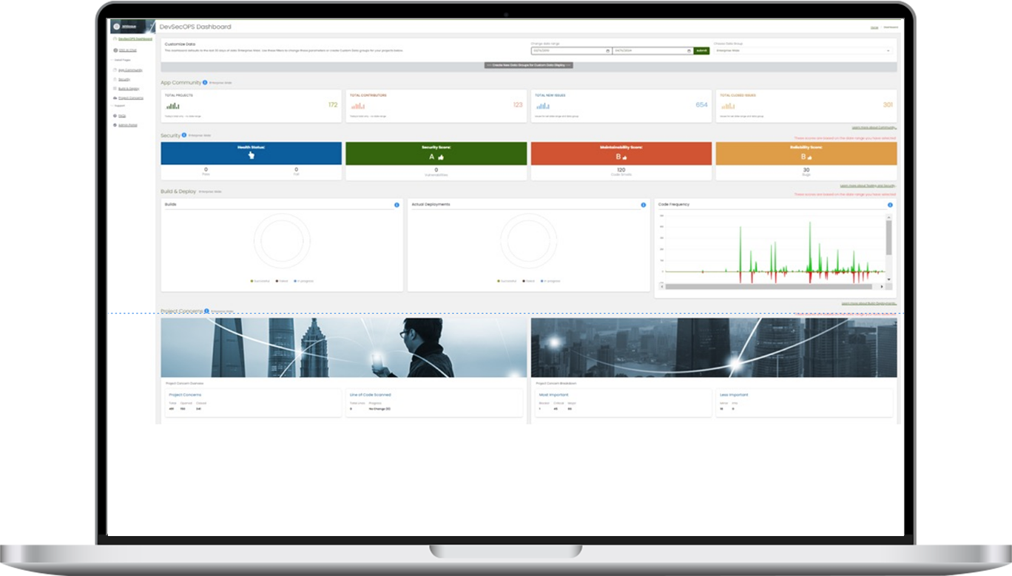Click the Total Projects bar chart icon

coord(173,106)
